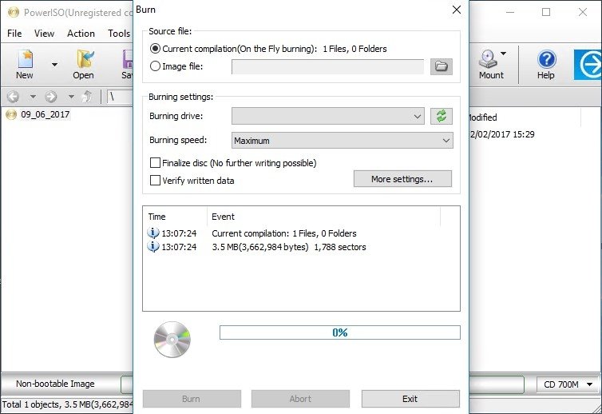Open the dropdown arrow beside New
602x414 pixels.
(54, 65)
